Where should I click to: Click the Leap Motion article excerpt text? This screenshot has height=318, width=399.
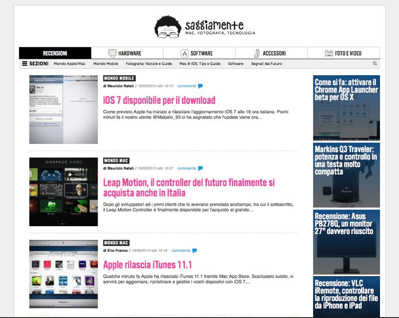click(198, 207)
